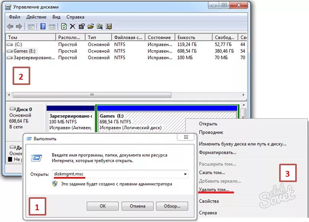Open Help via the blue question mark icon
This screenshot has height=222, width=309.
point(43,26)
